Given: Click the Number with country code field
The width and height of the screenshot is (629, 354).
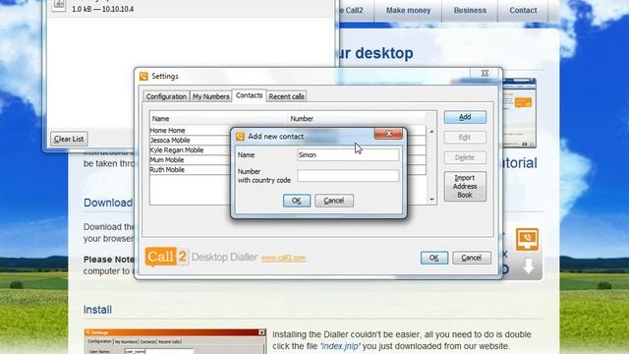Looking at the screenshot, I should (x=348, y=175).
